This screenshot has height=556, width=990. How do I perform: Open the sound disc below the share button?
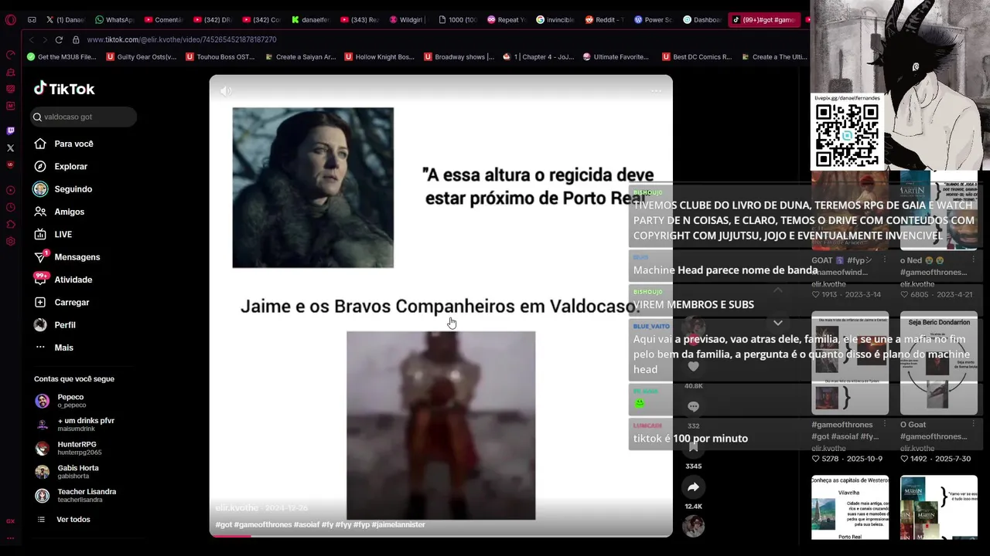[694, 526]
